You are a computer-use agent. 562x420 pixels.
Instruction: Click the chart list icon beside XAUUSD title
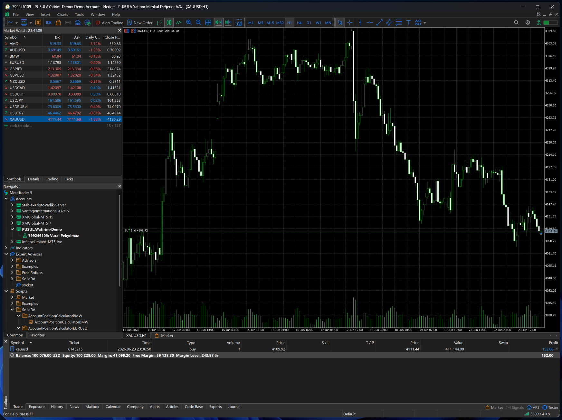coord(127,31)
